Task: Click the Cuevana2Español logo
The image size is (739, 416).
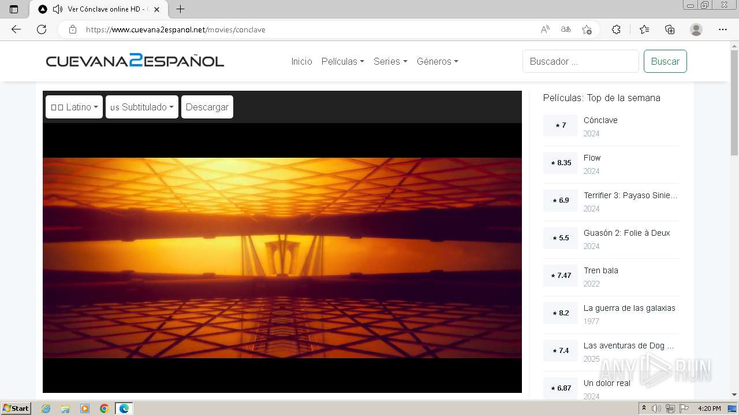Action: 135,61
